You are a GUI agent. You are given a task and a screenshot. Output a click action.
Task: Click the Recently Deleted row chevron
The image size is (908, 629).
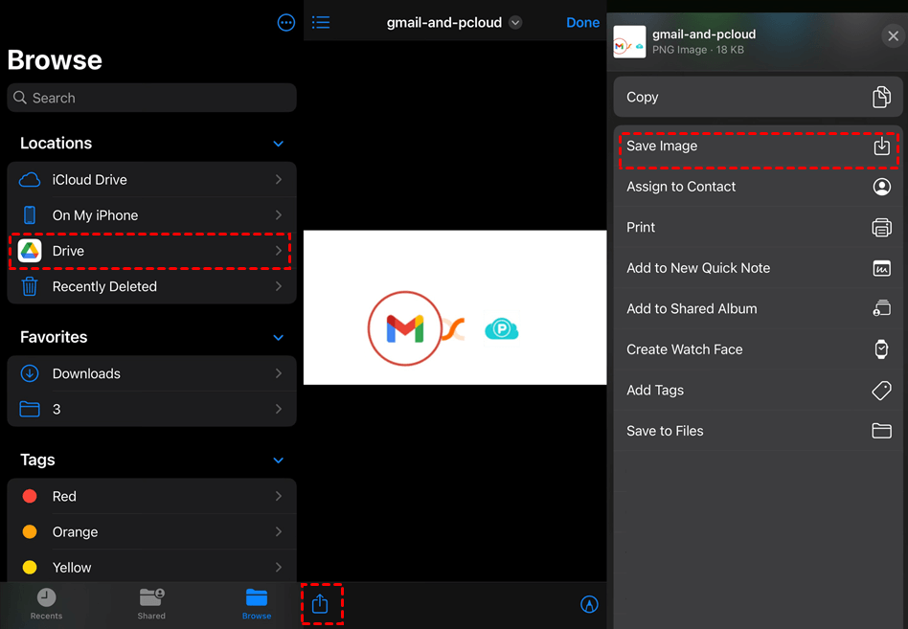(279, 286)
